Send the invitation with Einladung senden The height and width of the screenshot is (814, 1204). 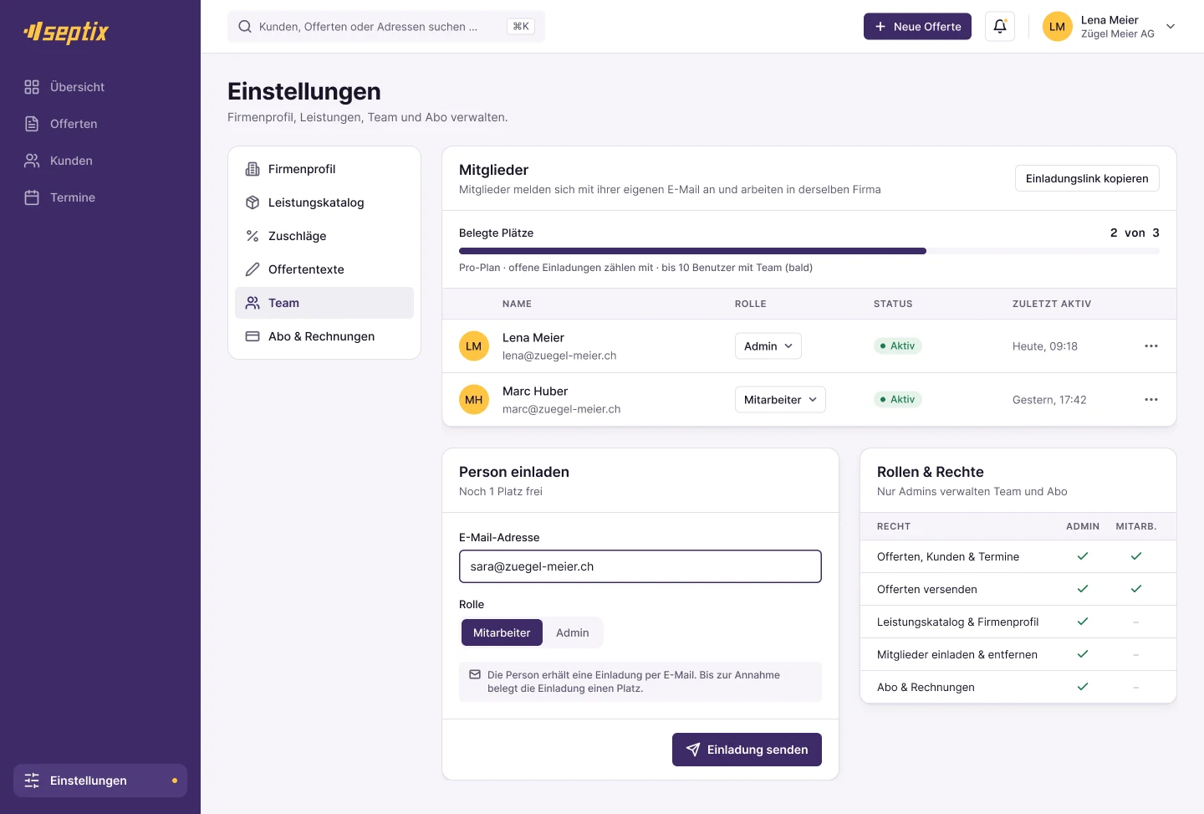coord(747,750)
